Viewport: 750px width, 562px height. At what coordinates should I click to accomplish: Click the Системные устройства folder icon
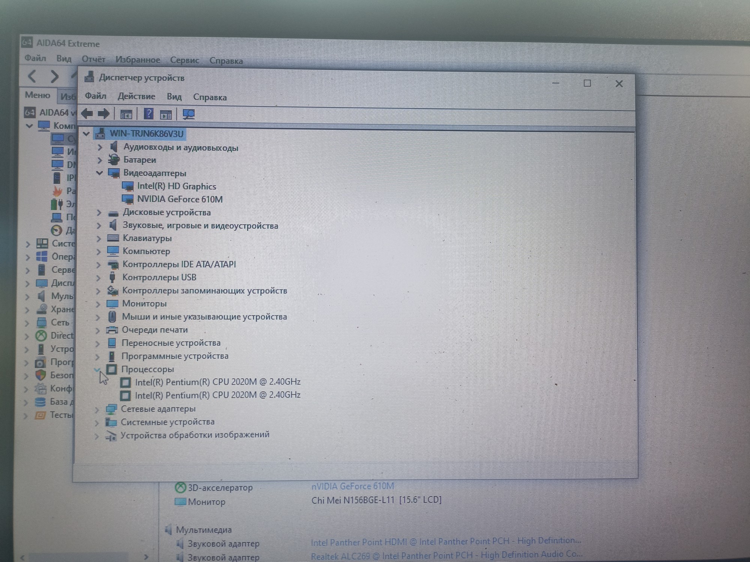click(x=111, y=422)
